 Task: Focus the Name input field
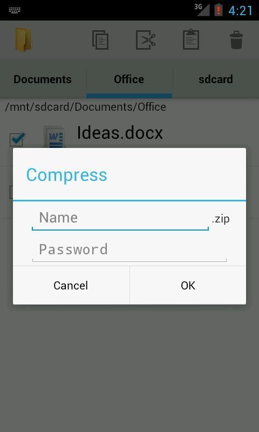pos(120,218)
